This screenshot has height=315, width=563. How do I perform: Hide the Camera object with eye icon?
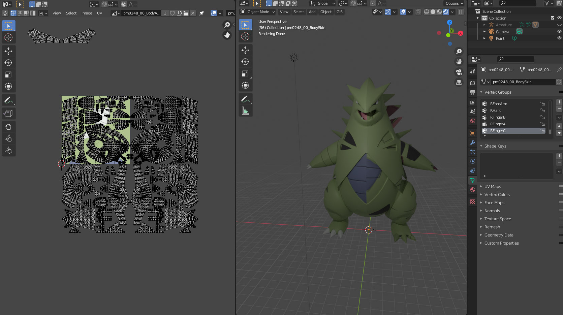559,31
